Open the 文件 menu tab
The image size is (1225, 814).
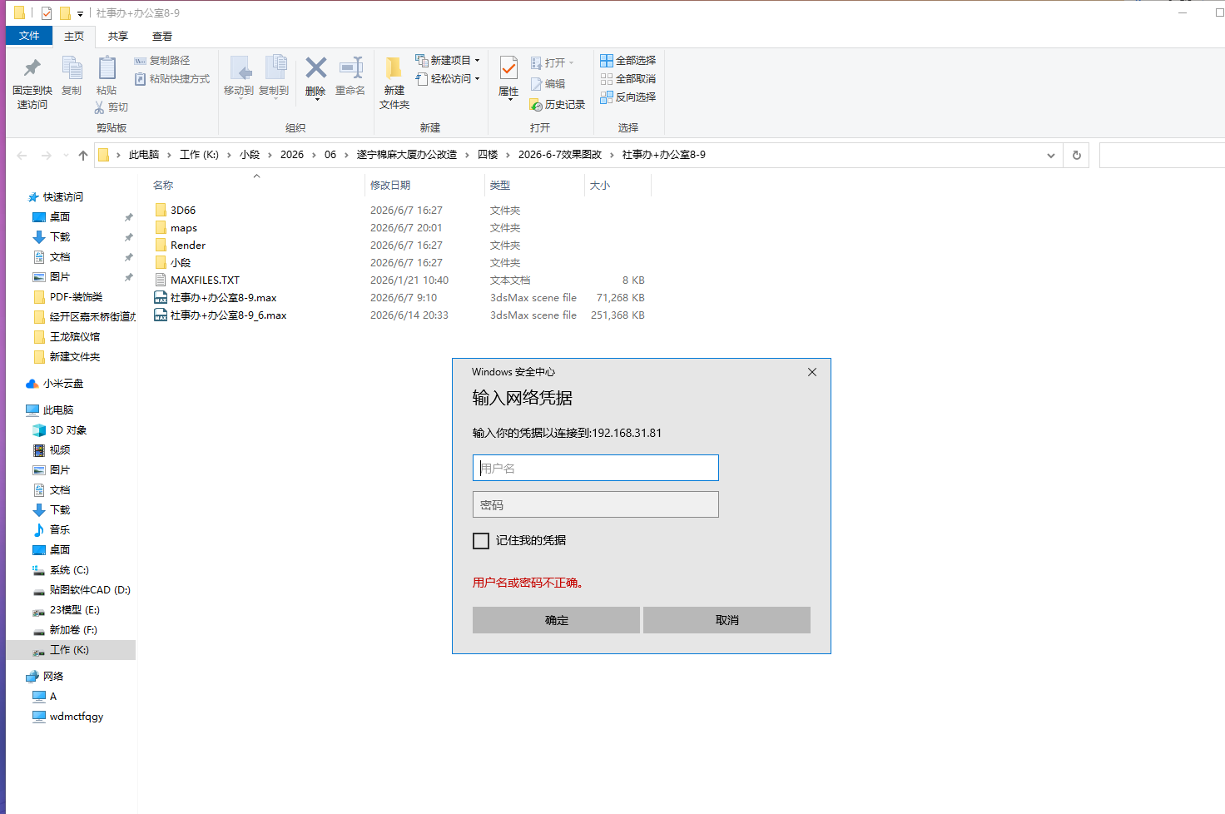pyautogui.click(x=29, y=36)
